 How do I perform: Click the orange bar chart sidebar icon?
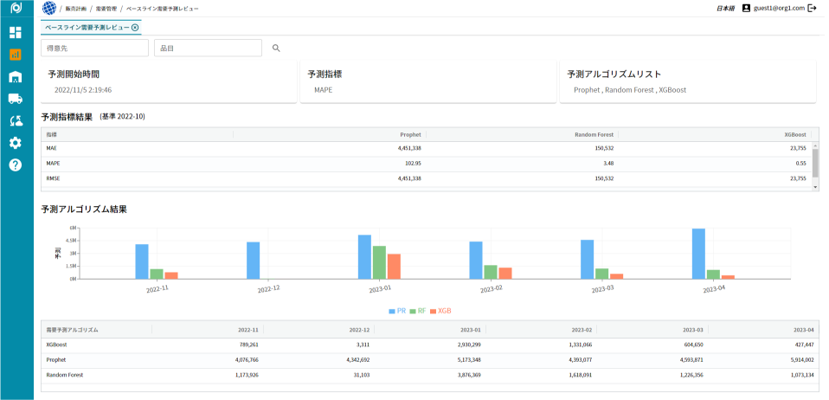[x=16, y=55]
